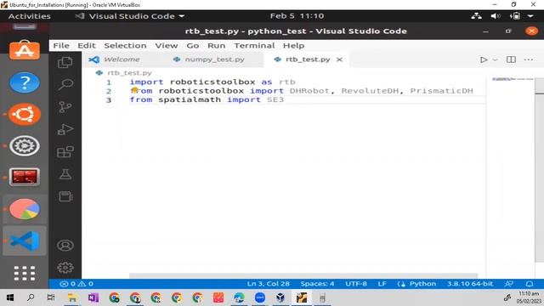This screenshot has width=544, height=306.
Task: Close the rtb_test.py tab
Action: pos(339,59)
